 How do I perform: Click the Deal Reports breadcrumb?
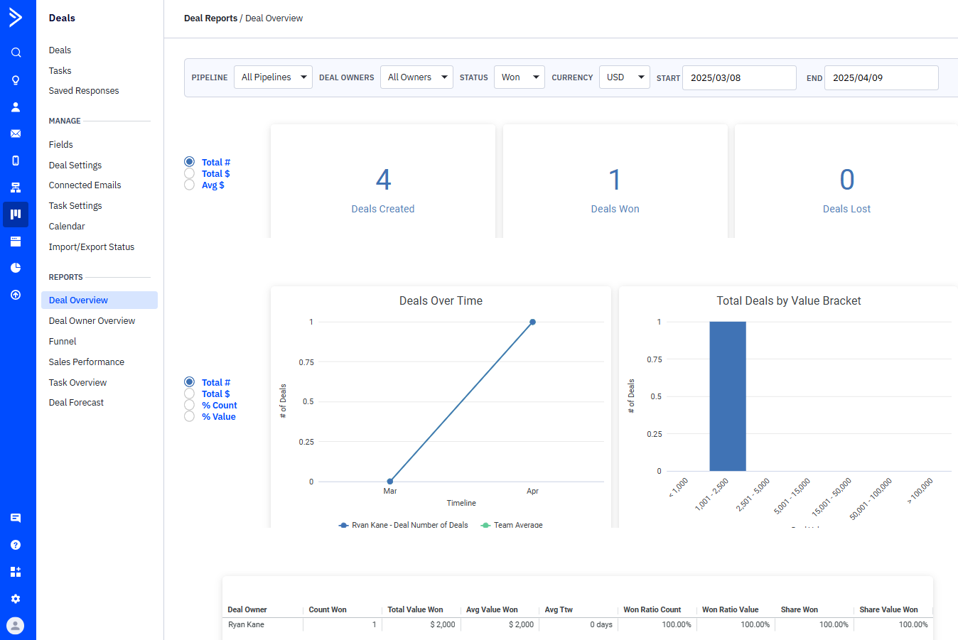click(210, 18)
